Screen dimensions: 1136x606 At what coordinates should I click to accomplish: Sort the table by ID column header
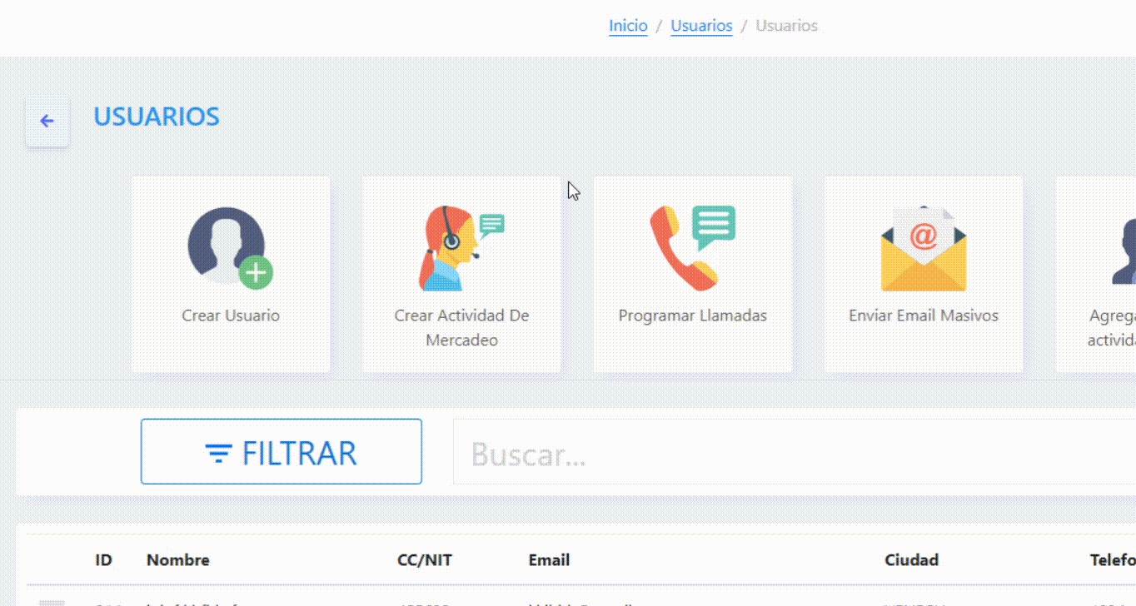coord(103,560)
